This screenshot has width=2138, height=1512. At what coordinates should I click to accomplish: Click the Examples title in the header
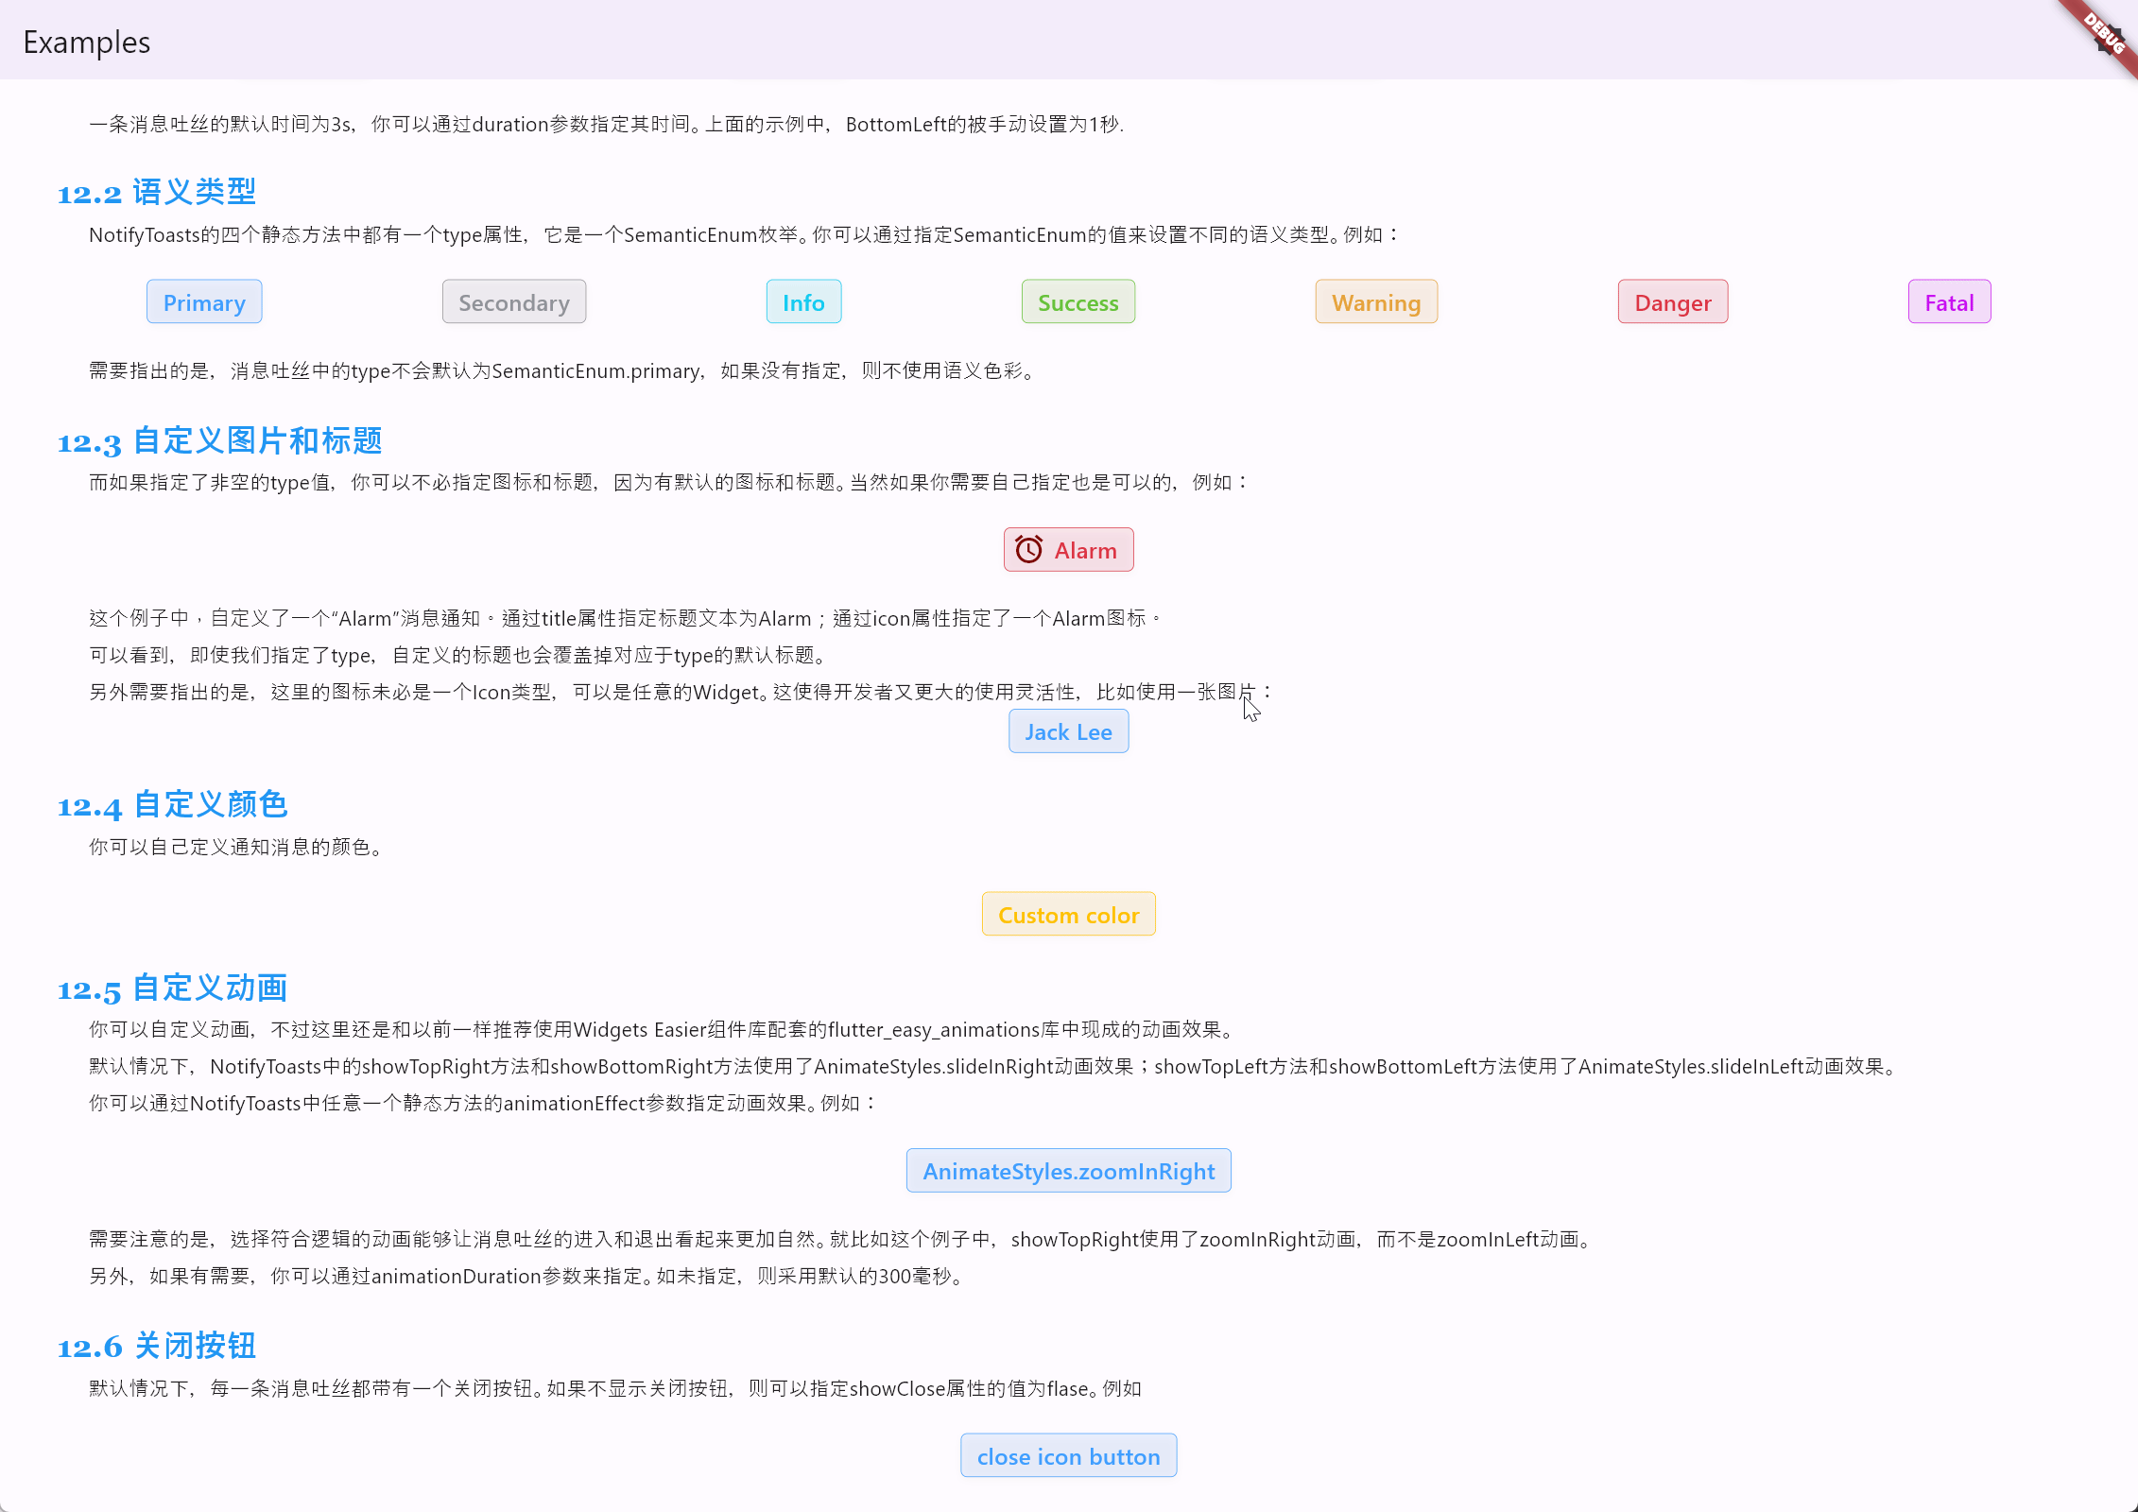click(86, 43)
